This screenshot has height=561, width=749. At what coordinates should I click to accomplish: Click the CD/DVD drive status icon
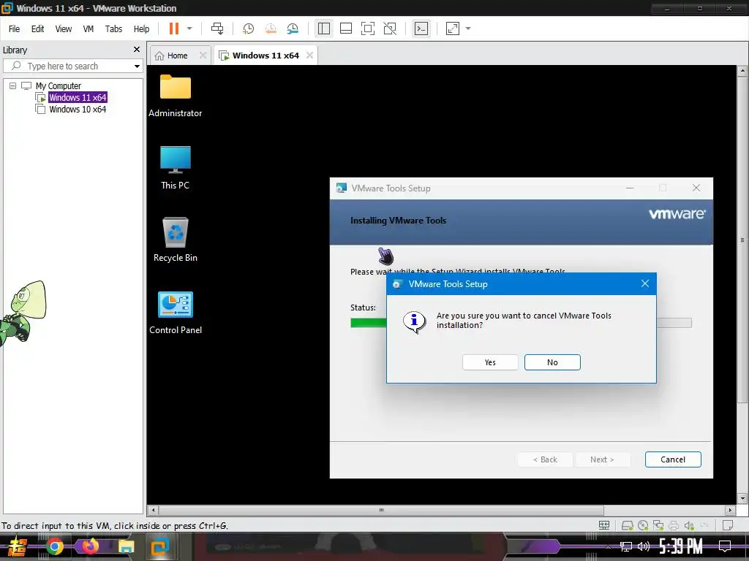643,526
